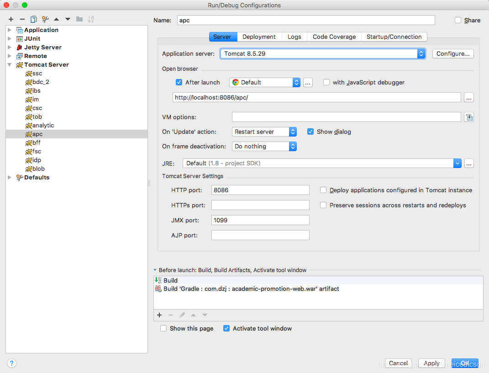
Task: Move configuration up in list
Action: 57,19
